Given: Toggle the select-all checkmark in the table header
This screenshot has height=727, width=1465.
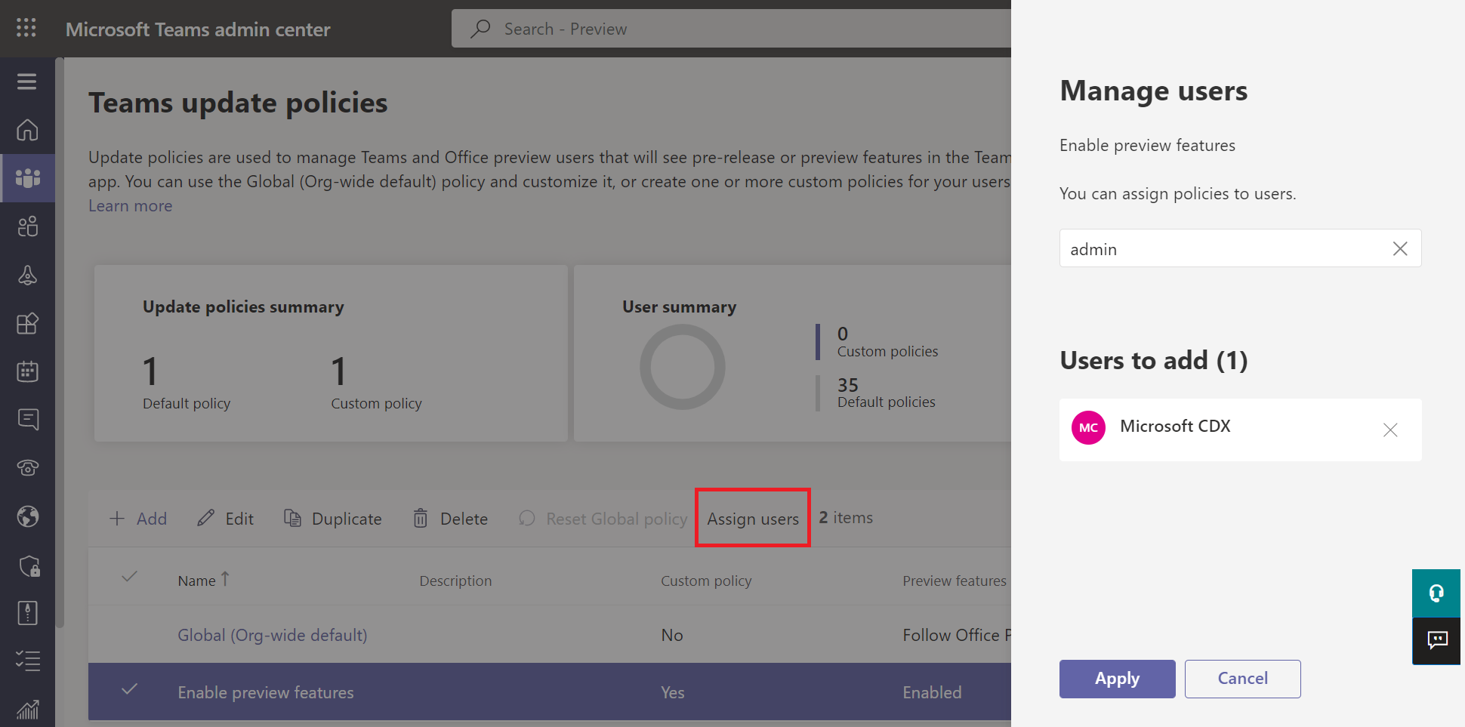Looking at the screenshot, I should 130,577.
